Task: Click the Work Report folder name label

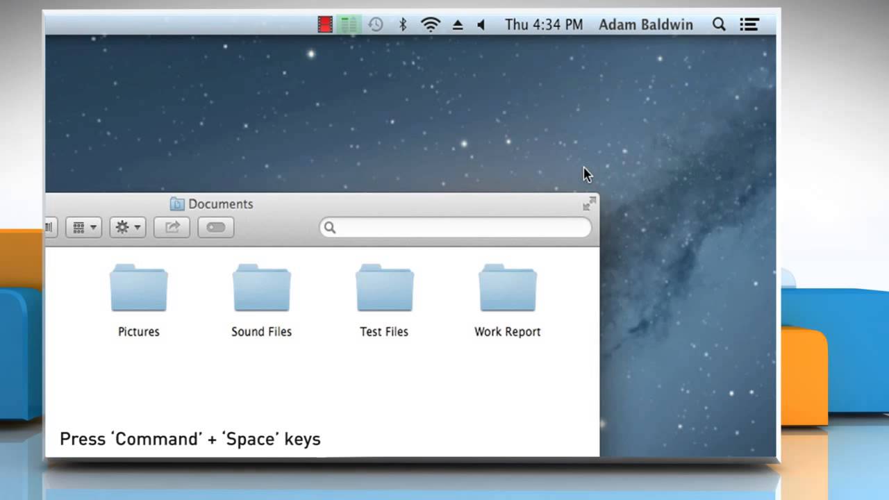Action: coord(508,332)
